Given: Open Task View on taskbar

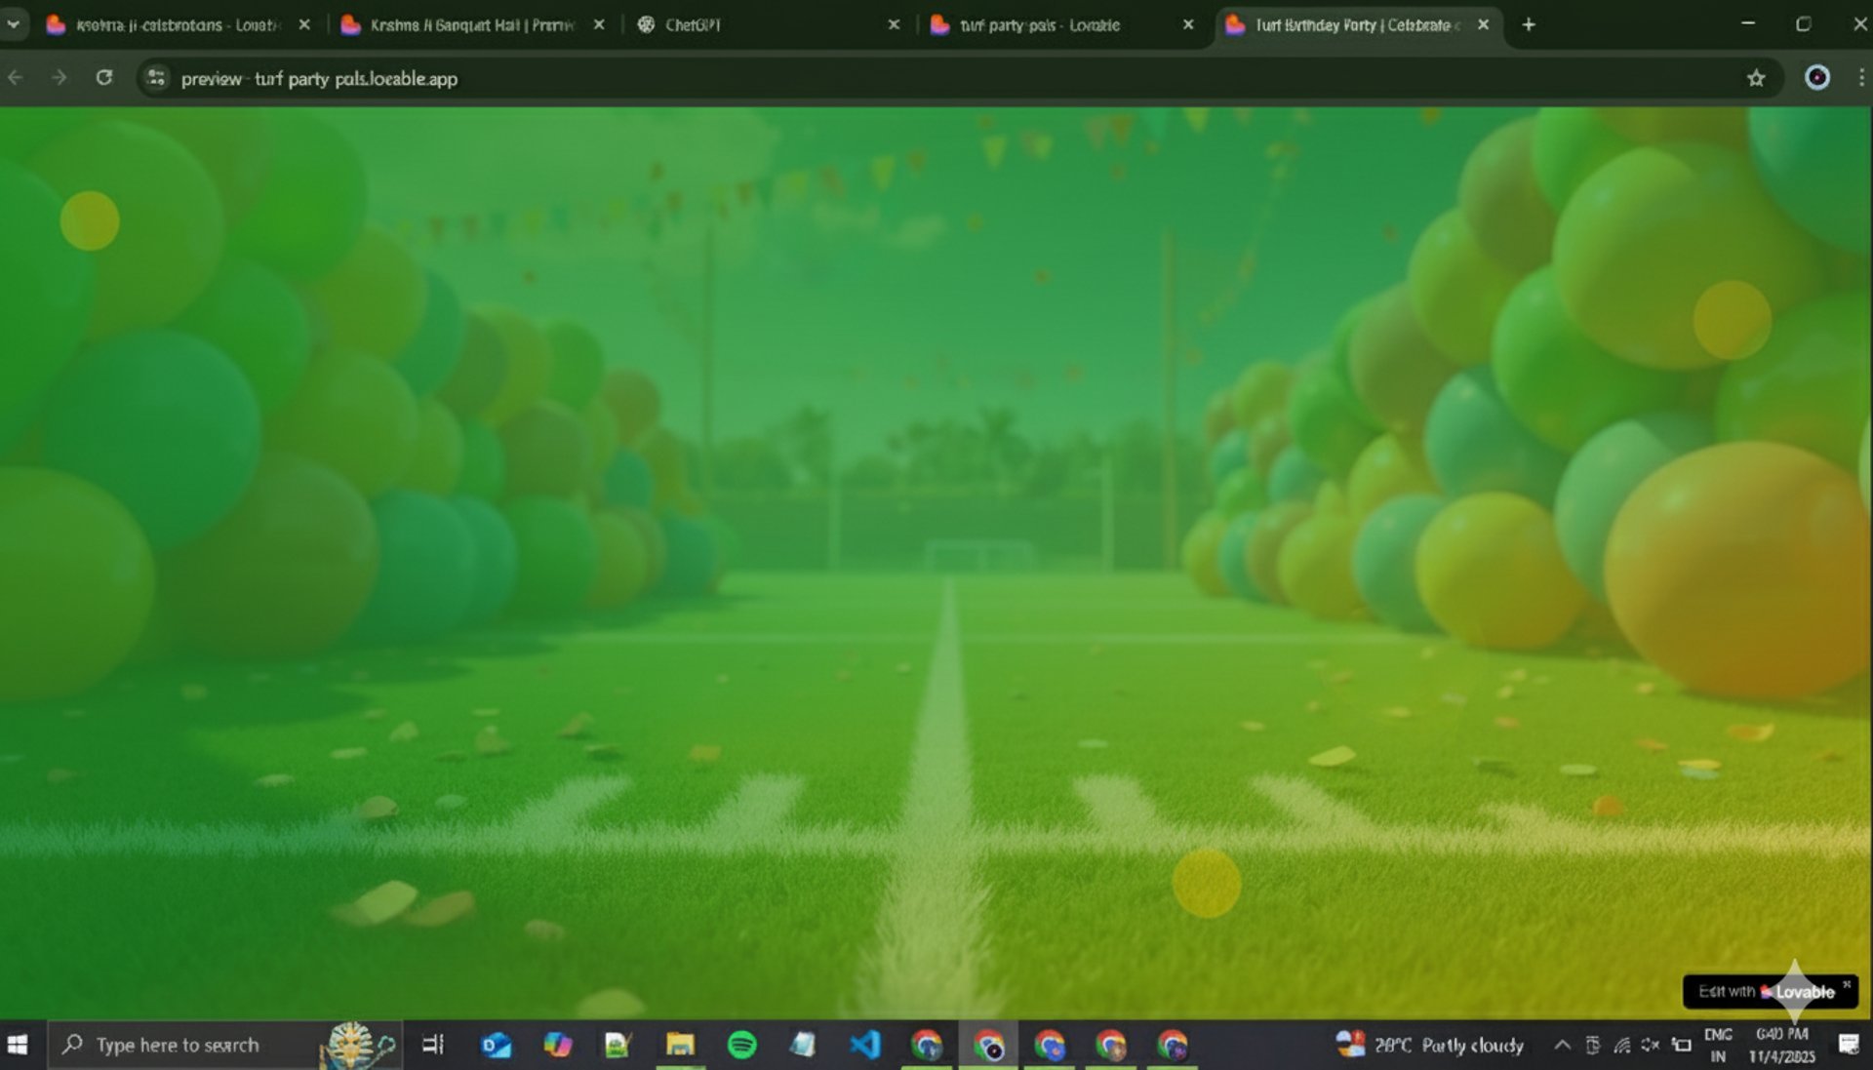Looking at the screenshot, I should (x=433, y=1045).
